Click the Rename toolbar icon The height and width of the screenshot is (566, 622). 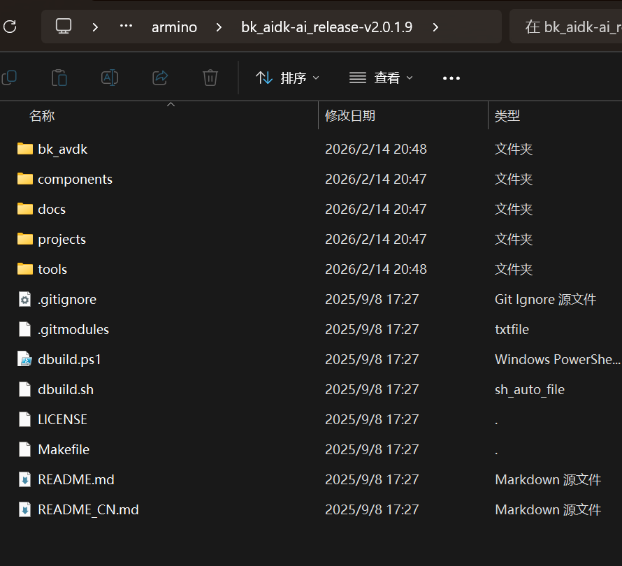point(110,78)
